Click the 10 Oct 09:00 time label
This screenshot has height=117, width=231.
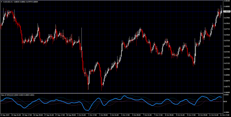tap(203, 114)
